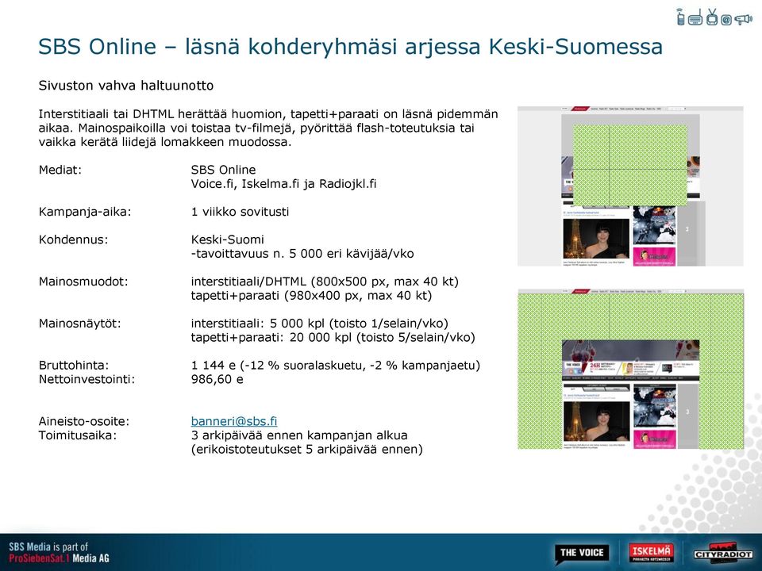Click the 'Keski-Suomi' targeting value
The image size is (762, 571).
(228, 240)
